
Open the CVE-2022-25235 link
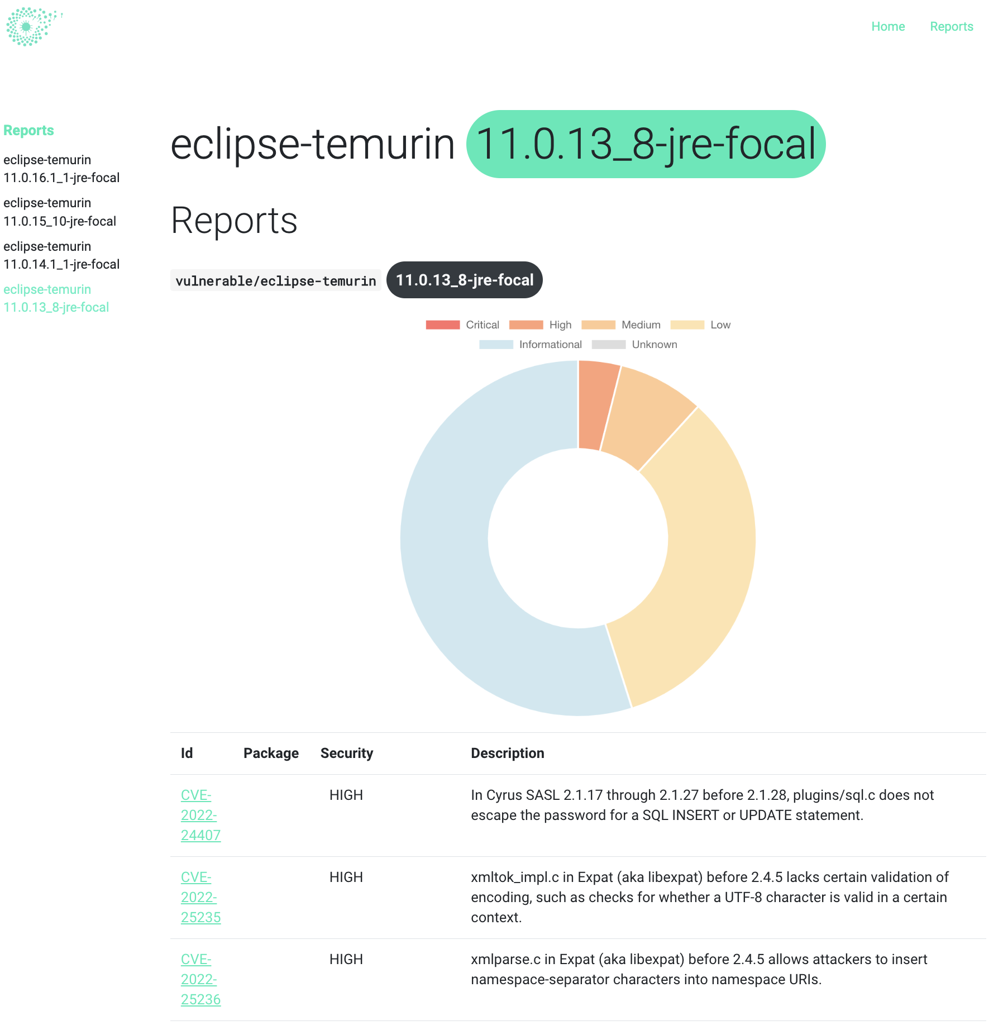click(200, 897)
